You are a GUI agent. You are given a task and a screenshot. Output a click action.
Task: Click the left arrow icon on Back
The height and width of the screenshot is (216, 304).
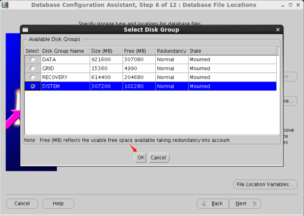(x=204, y=204)
